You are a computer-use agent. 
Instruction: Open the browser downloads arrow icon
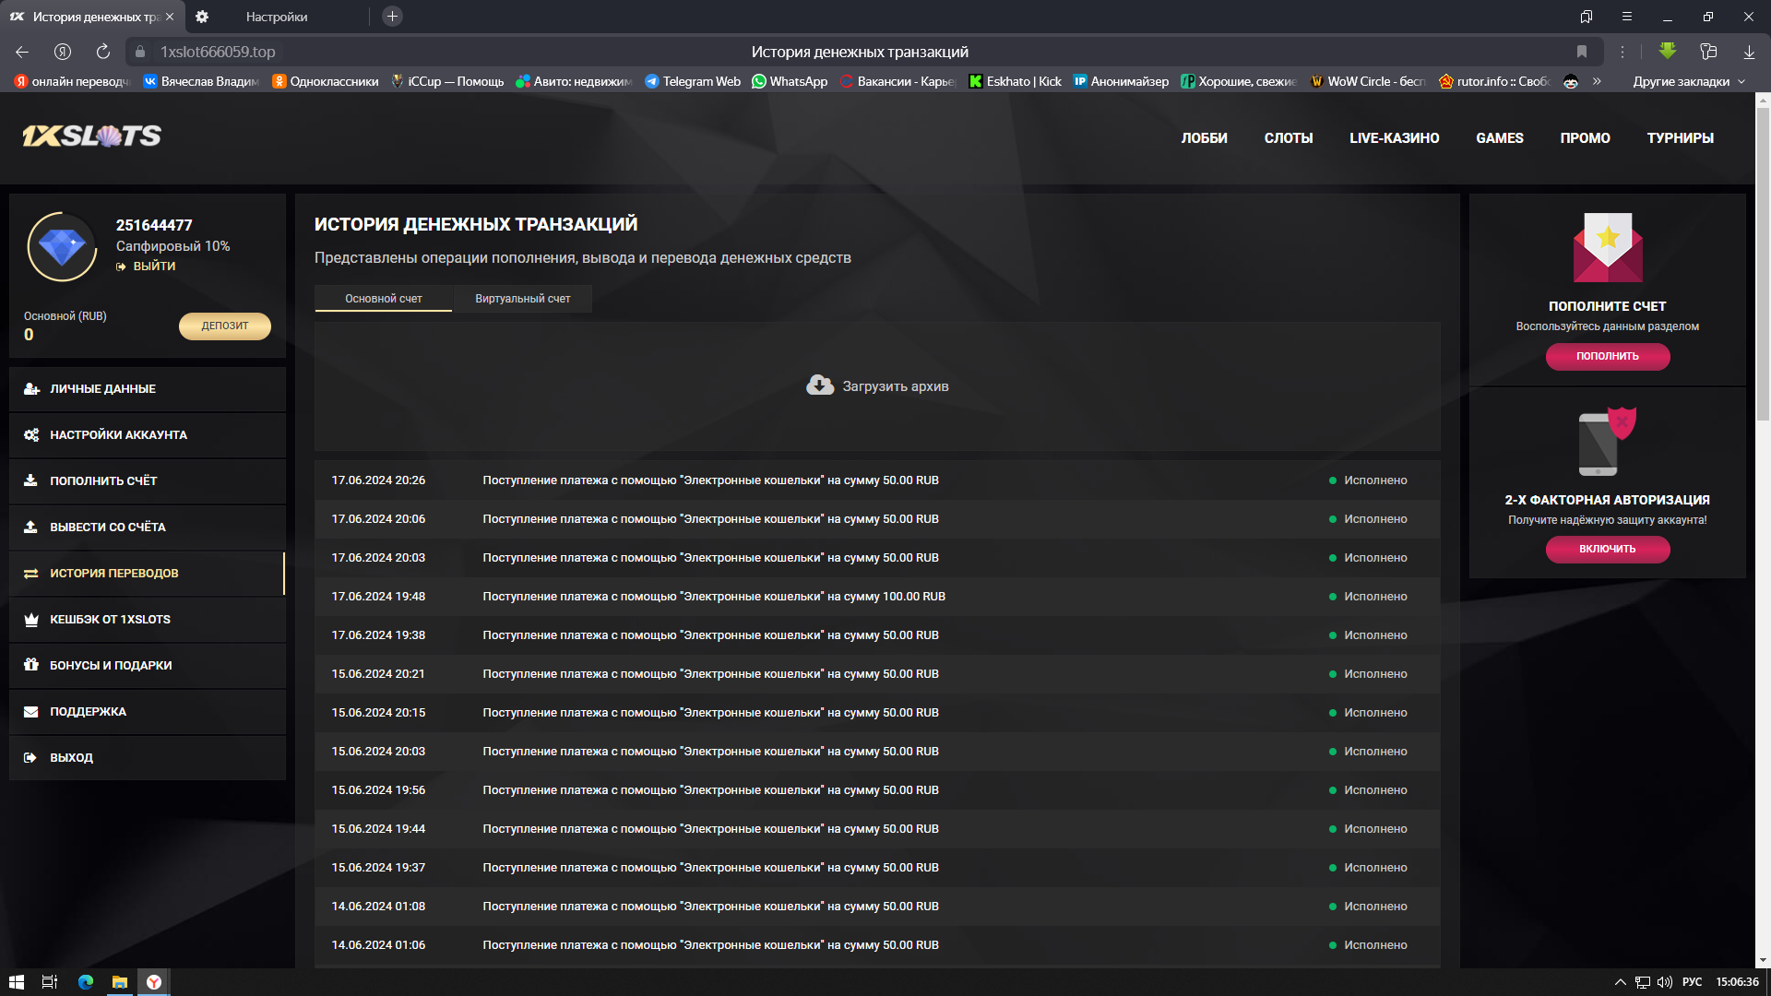point(1749,52)
